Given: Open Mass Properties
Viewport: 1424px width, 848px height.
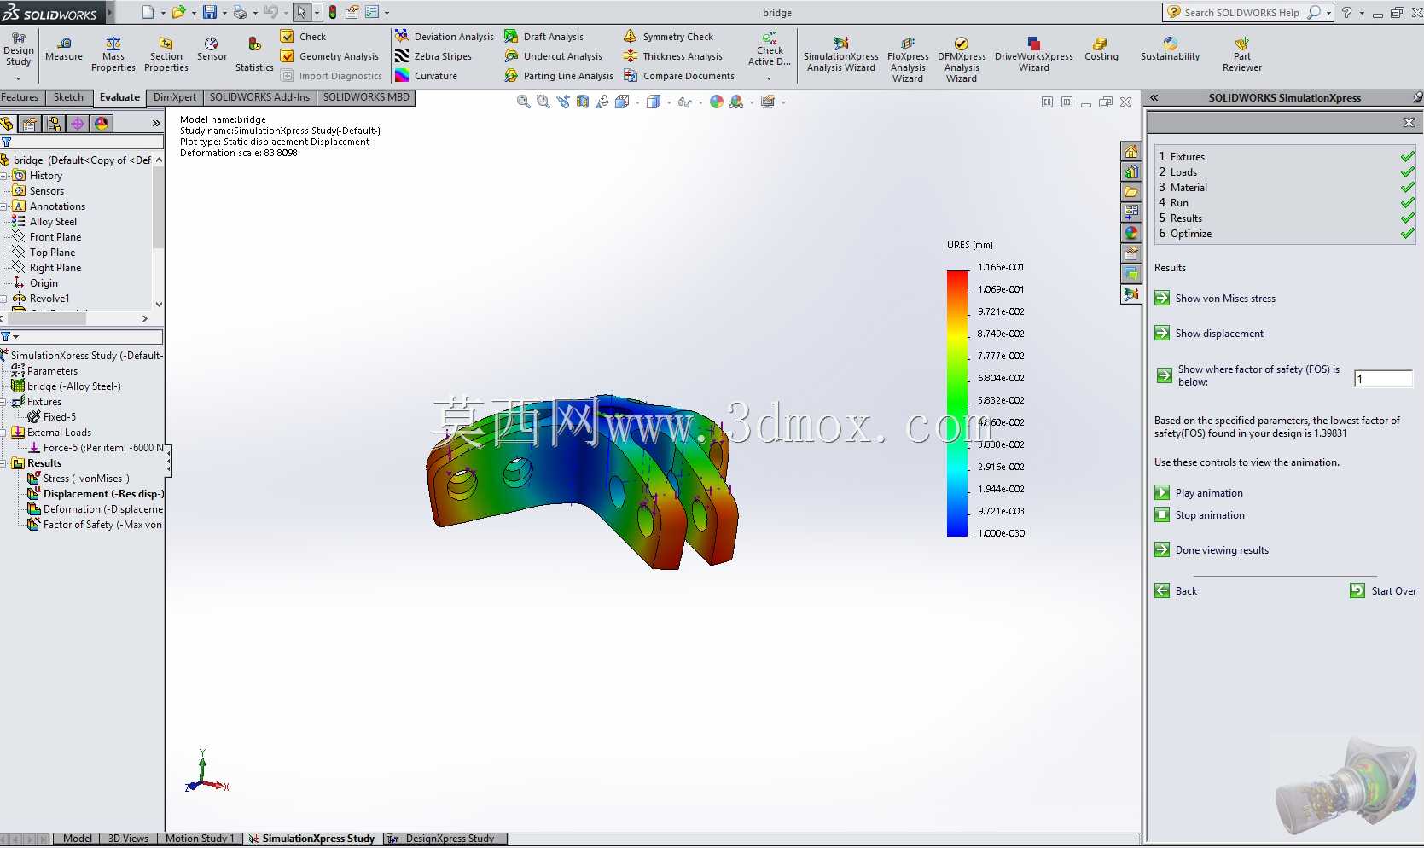Looking at the screenshot, I should click(113, 55).
